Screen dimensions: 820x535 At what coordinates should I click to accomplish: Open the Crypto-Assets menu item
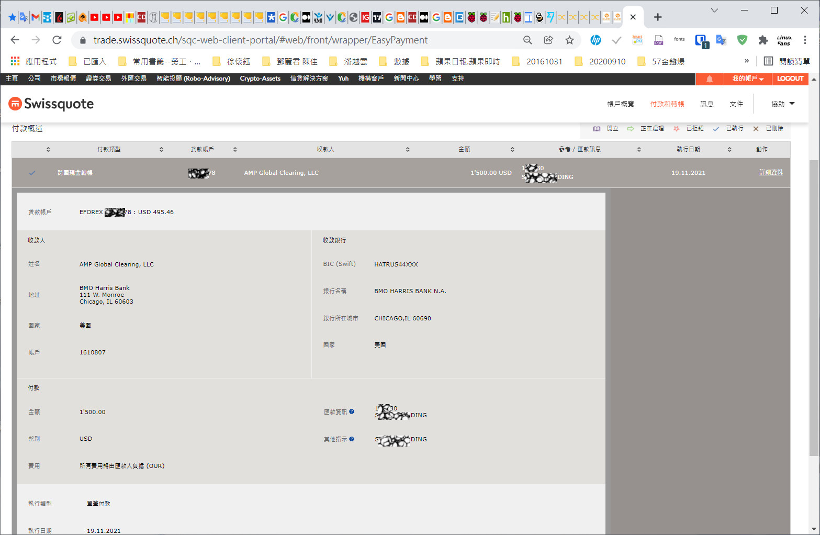point(260,79)
